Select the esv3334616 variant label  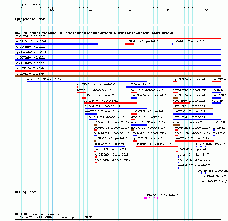coord(212,144)
